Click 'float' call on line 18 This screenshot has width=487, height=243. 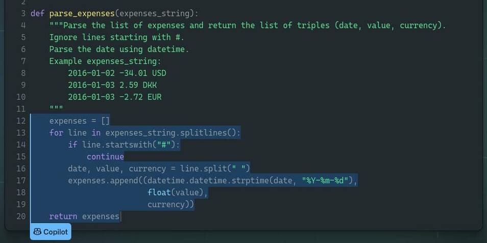point(159,193)
